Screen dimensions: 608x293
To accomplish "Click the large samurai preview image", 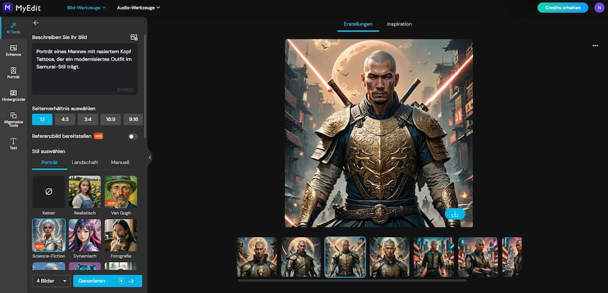I will pos(379,133).
